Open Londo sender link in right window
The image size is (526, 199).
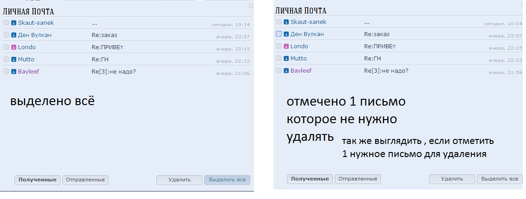299,46
